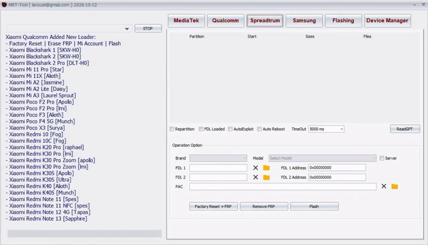
Task: Click the Factory Reset + FRP button
Action: click(x=213, y=207)
